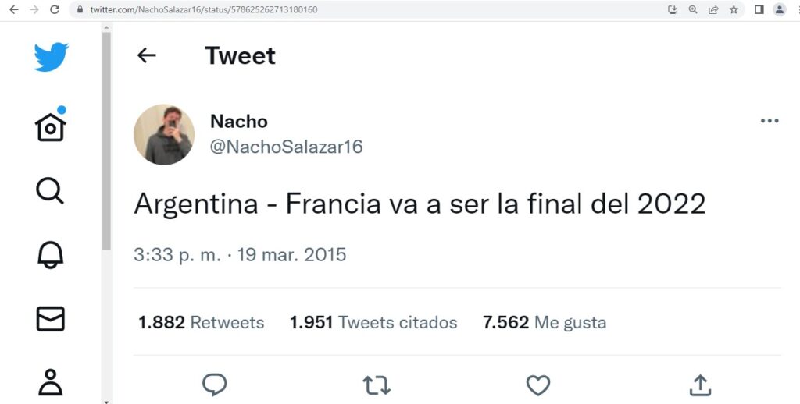View the 7.562 Me gusta list
Screen dimensions: 800x404
(545, 322)
